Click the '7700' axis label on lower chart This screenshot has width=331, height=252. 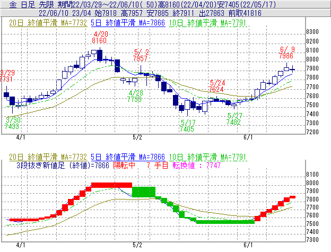312,207
